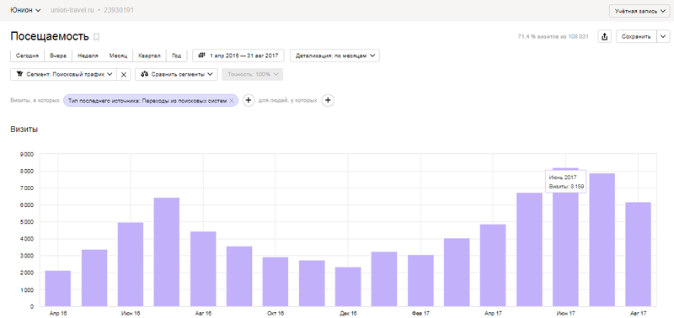
Task: Click the Июн 17 x-axis label
Action: click(565, 313)
